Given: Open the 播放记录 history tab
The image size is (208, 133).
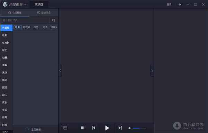Looking at the screenshot, I should pos(44,12).
